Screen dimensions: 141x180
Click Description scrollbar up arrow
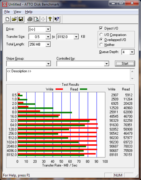132,71
